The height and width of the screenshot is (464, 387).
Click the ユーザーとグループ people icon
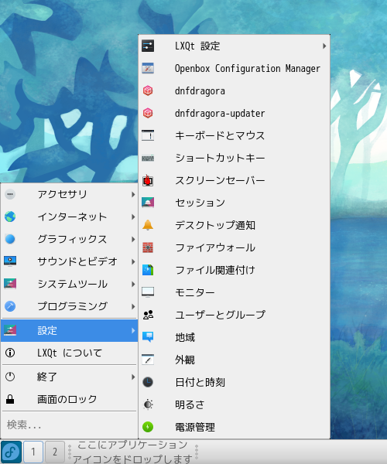click(148, 315)
